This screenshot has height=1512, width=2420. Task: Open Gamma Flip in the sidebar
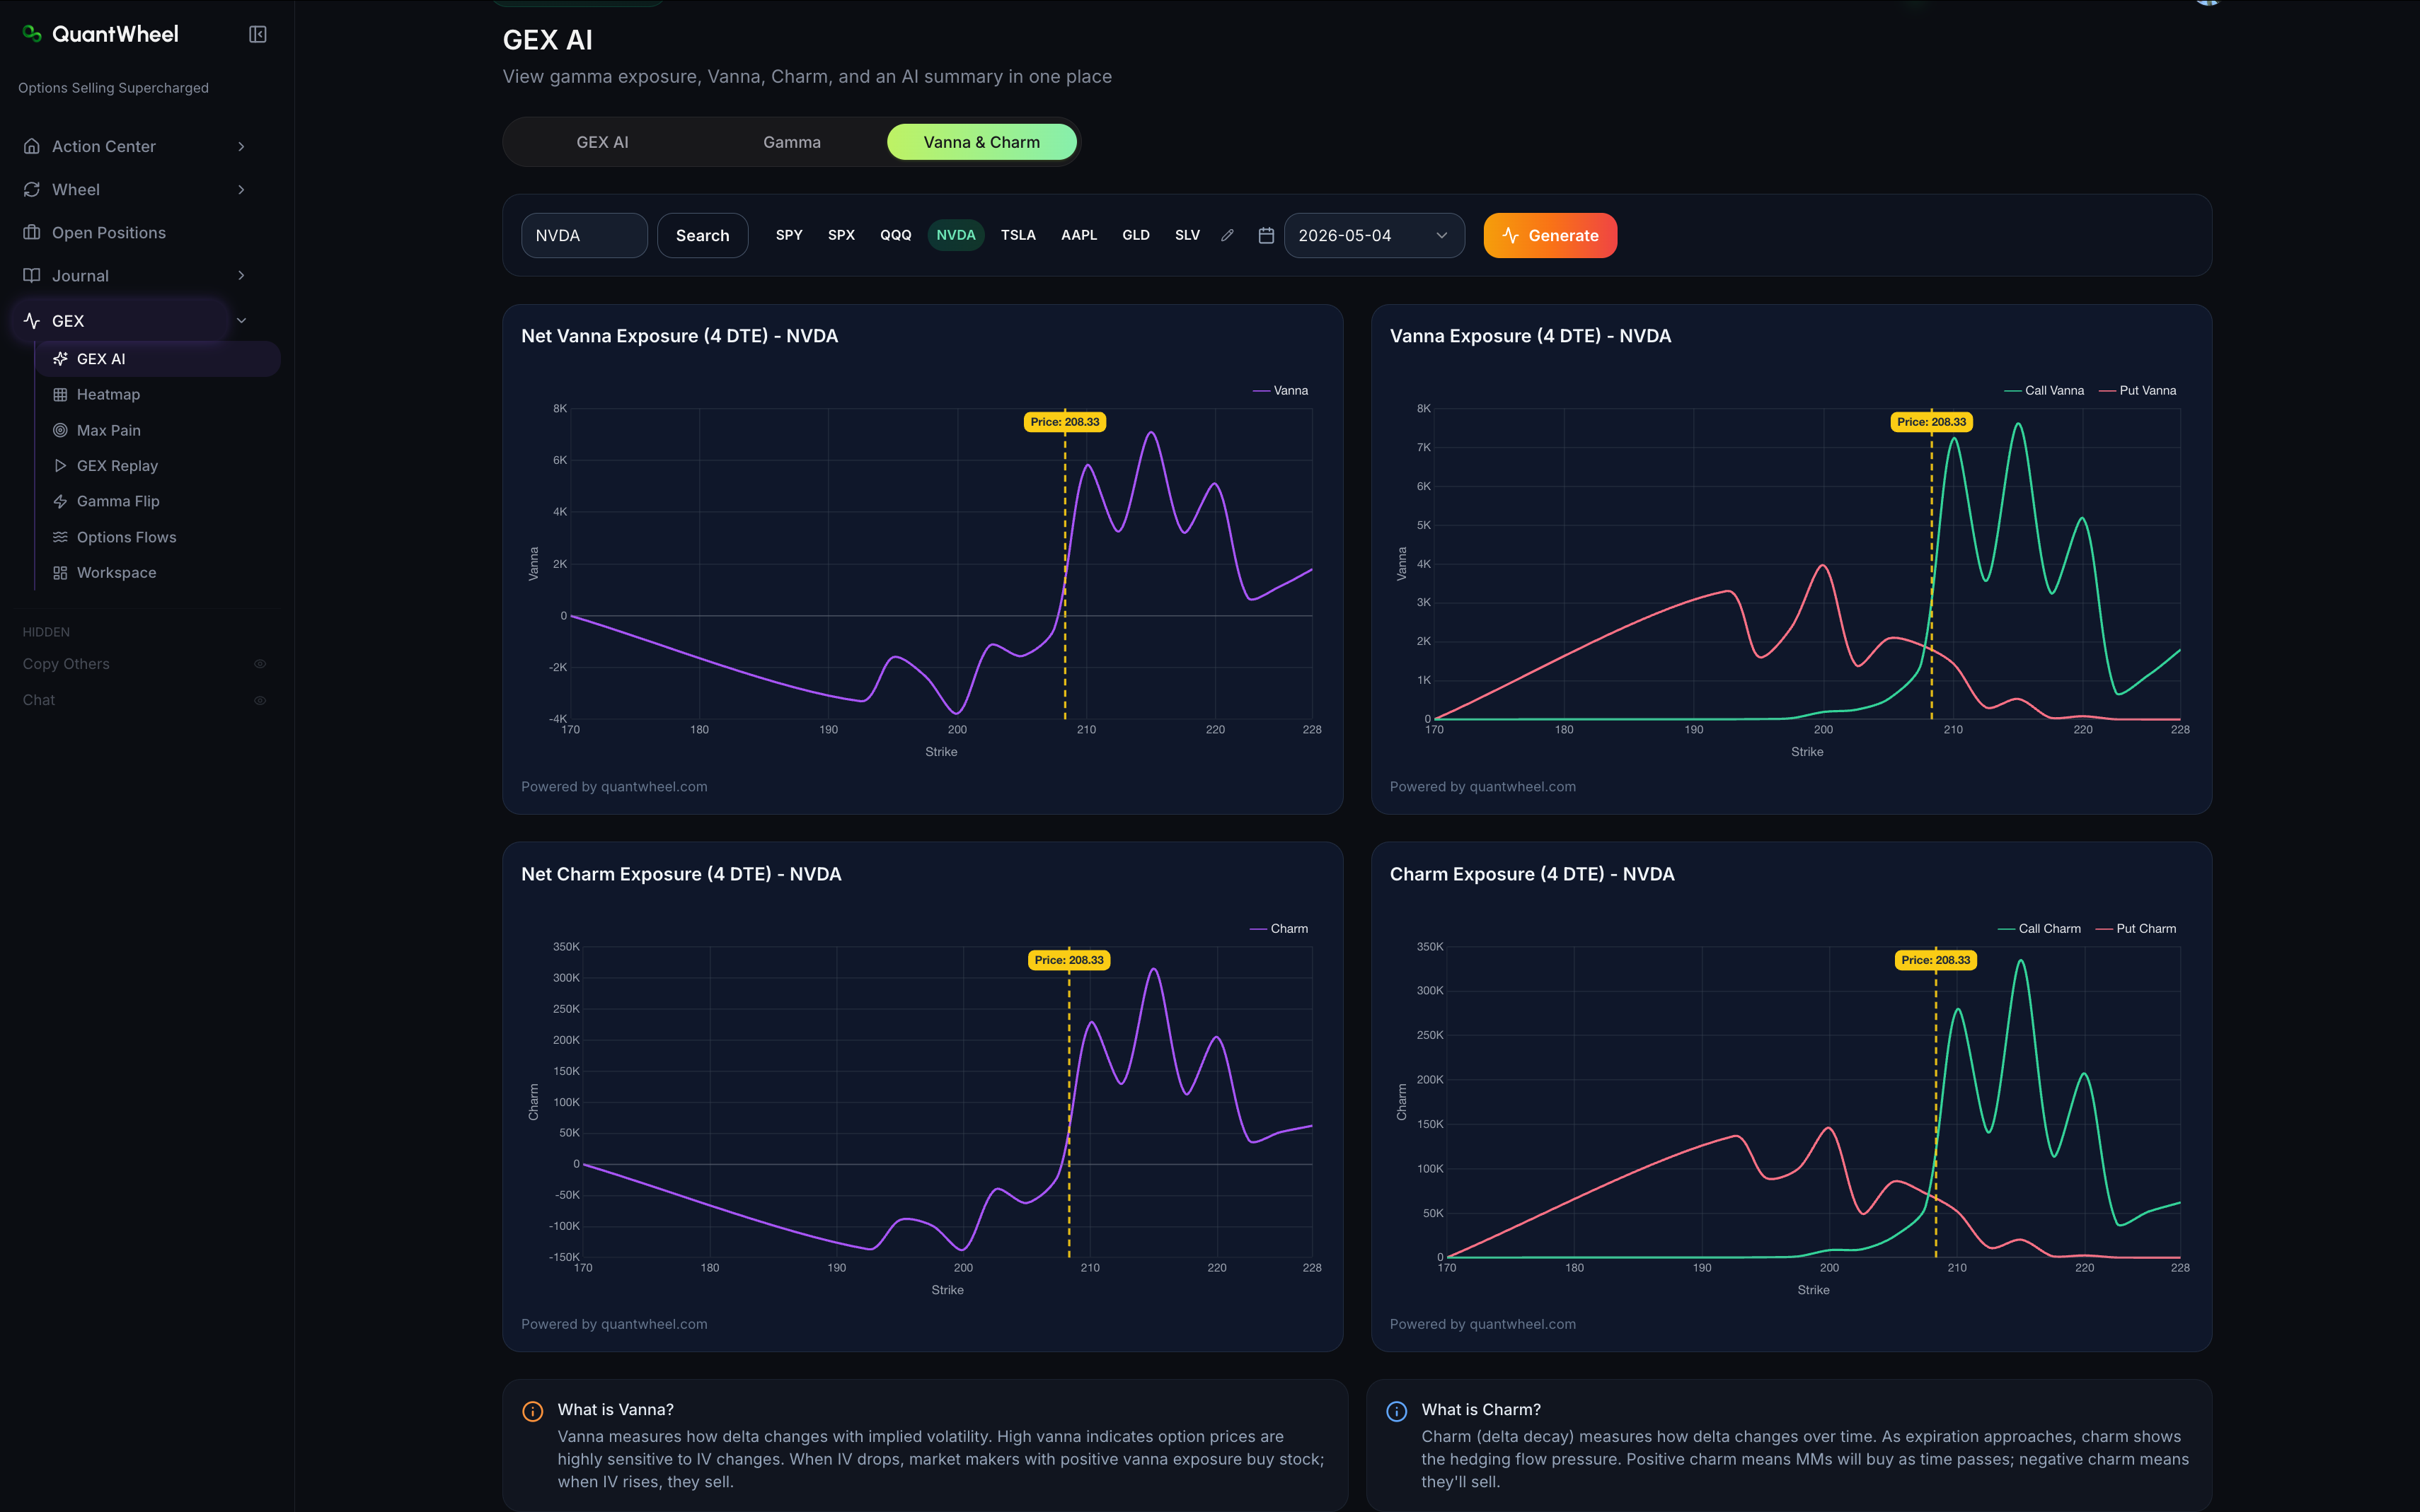click(x=158, y=502)
